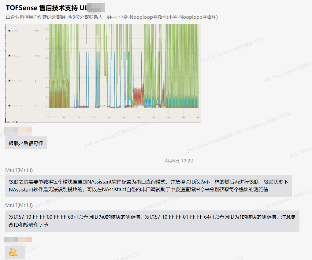312x260 pixels.
Task: Click sender name Mr.肖 above the 57 10 command message
Action: coord(19,205)
